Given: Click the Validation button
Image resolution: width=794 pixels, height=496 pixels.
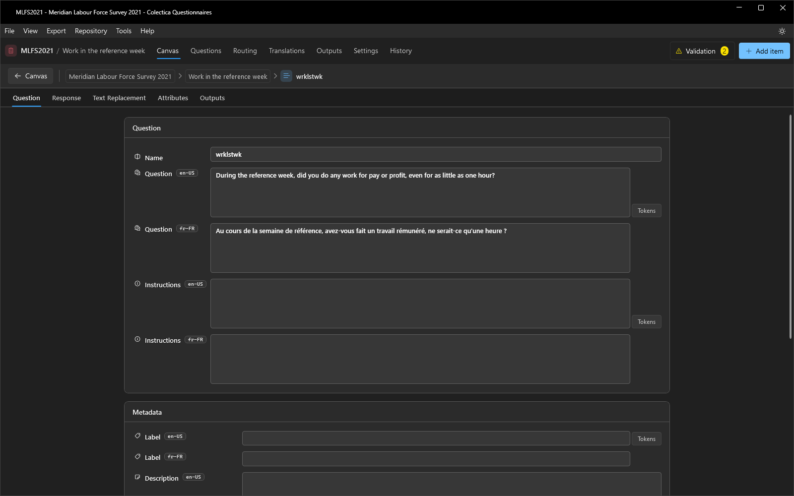Looking at the screenshot, I should pos(702,51).
